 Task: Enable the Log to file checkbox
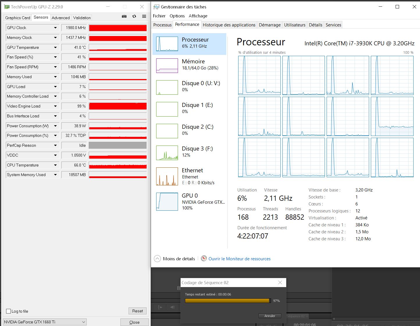point(8,311)
